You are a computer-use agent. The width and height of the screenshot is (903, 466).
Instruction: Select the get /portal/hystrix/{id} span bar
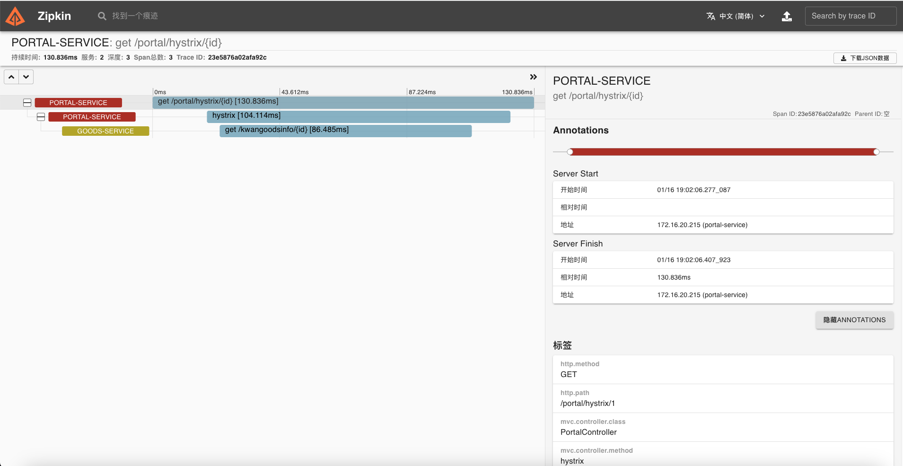coord(343,102)
